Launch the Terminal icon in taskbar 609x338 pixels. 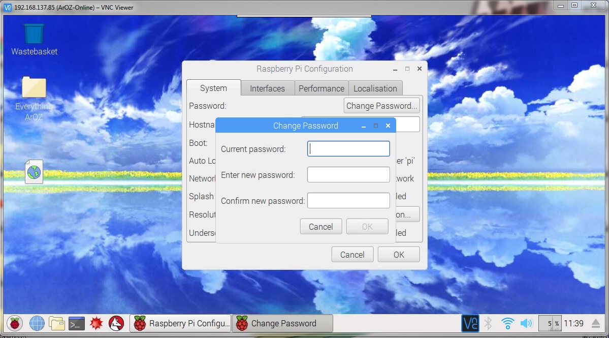77,323
